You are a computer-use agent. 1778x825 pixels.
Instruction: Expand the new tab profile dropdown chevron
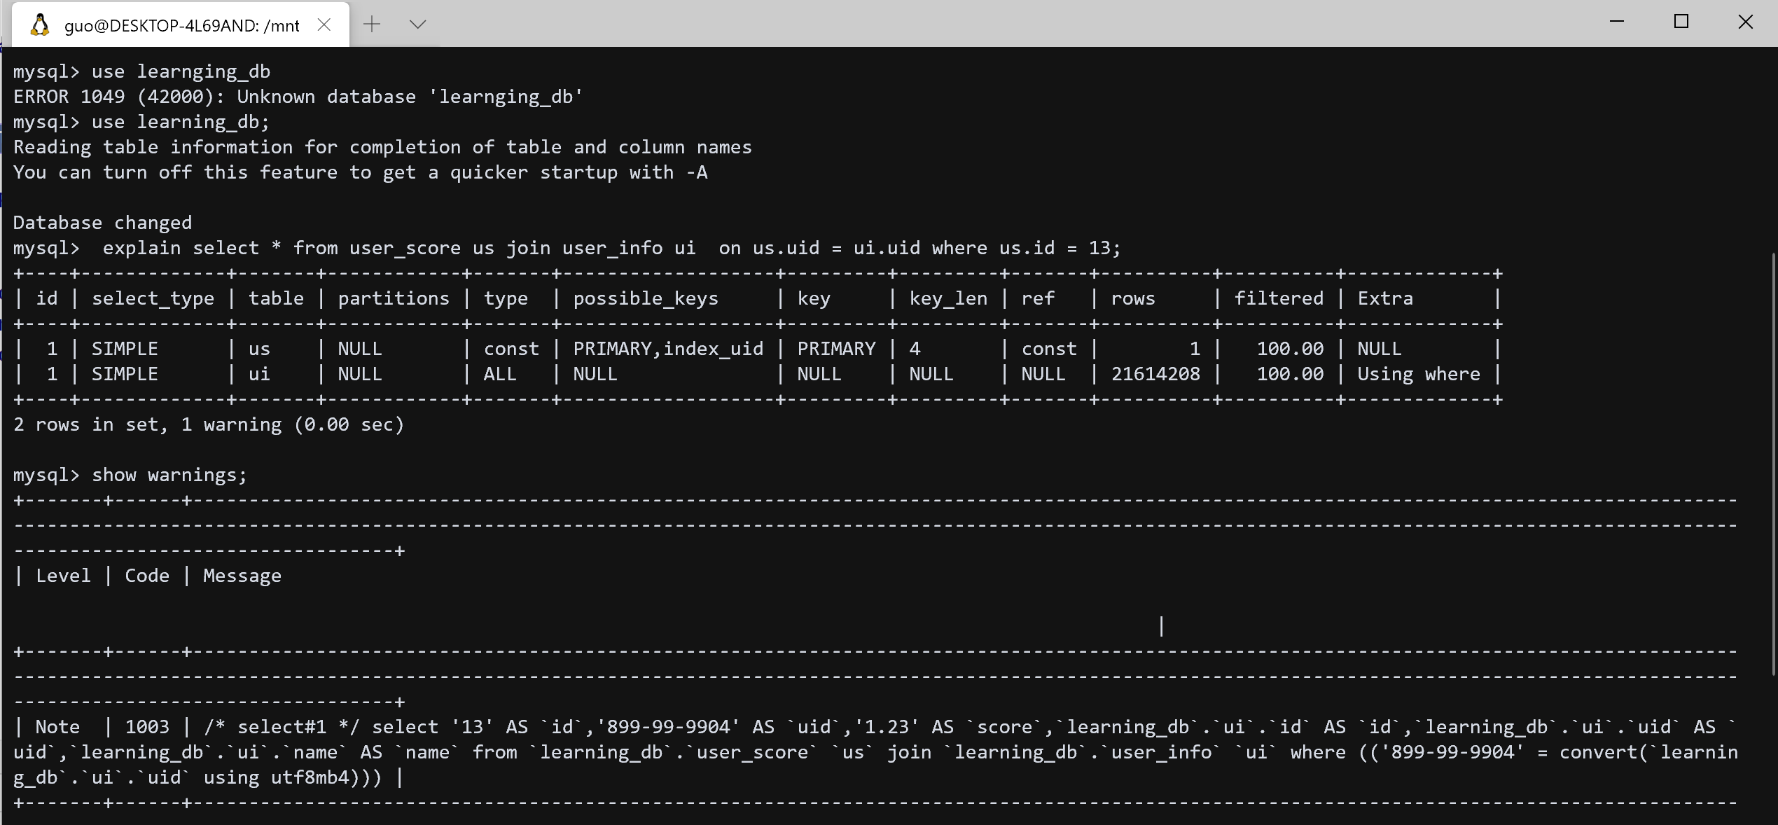(418, 25)
